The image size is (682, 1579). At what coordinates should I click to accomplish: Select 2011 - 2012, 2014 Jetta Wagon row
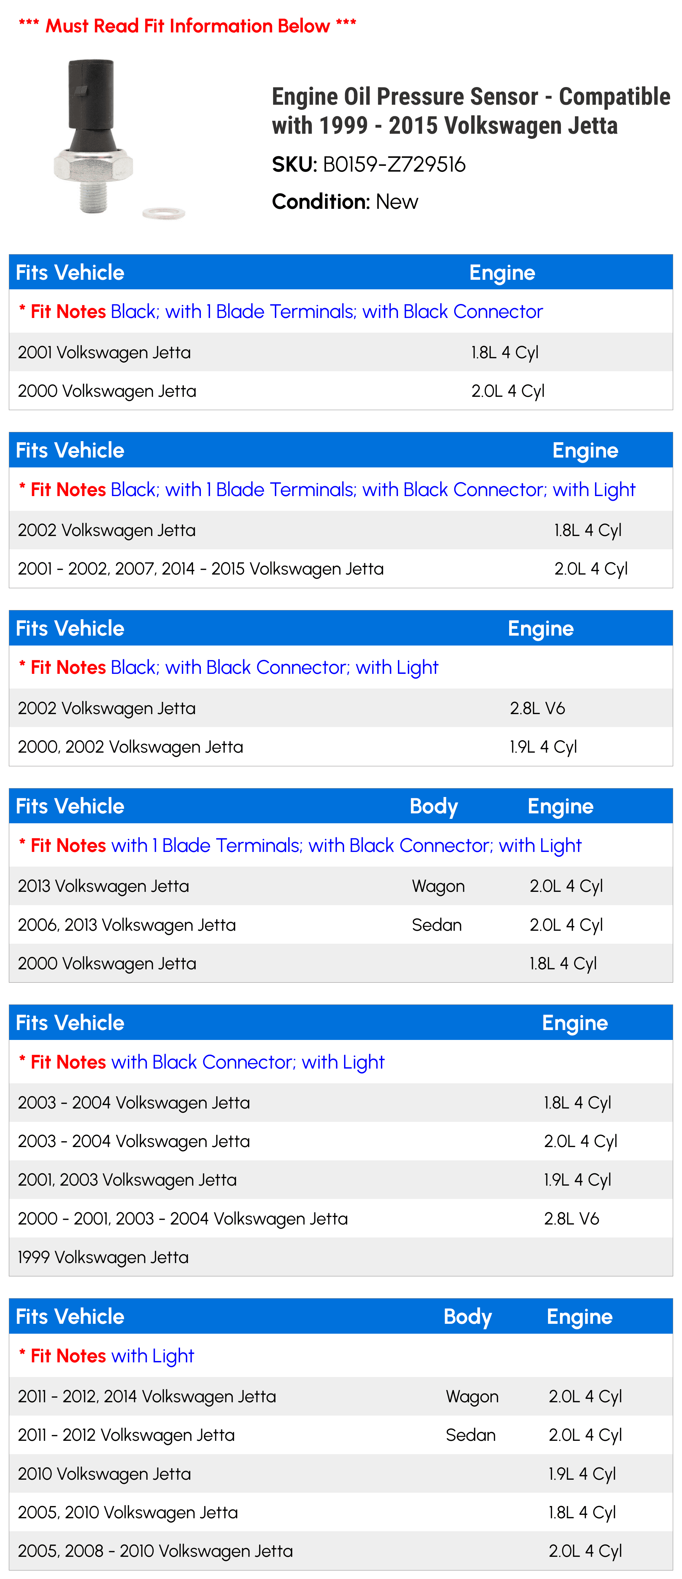coord(341,1397)
